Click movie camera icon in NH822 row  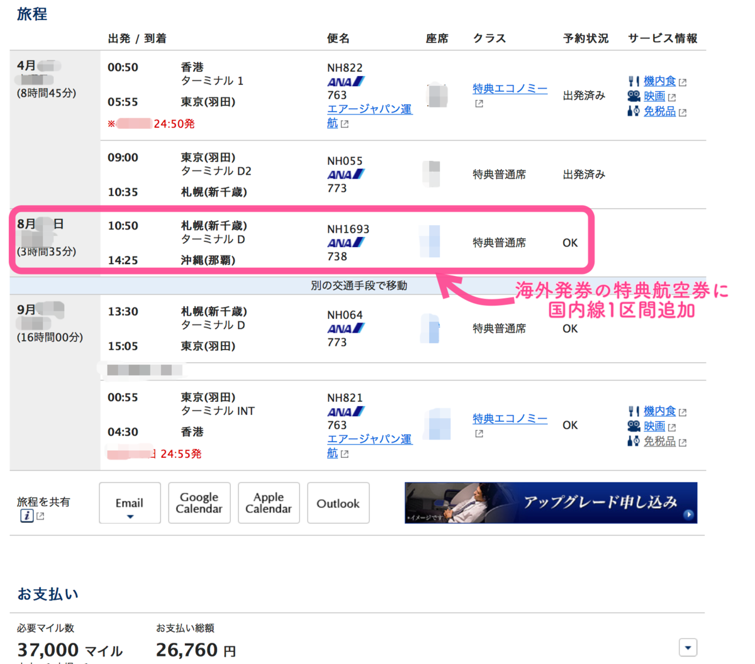click(634, 96)
